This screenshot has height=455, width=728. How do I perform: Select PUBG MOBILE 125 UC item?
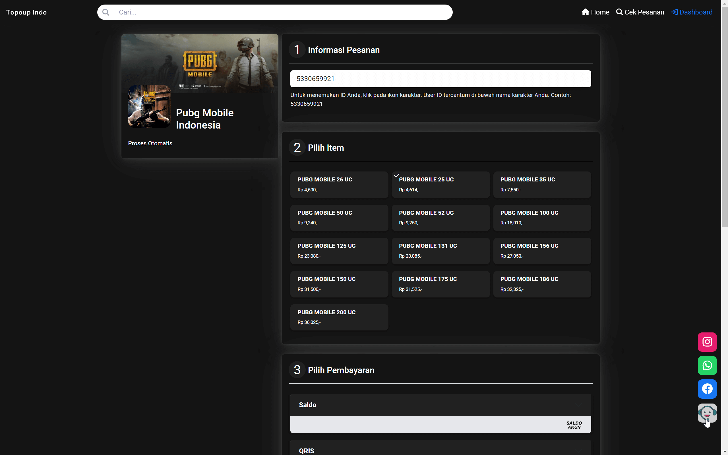339,251
